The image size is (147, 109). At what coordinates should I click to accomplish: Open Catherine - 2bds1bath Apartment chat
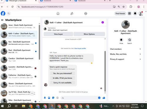tap(19, 77)
